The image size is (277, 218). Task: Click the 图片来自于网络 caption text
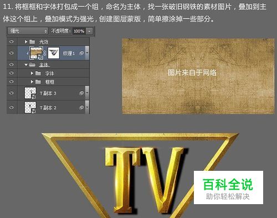click(x=192, y=73)
